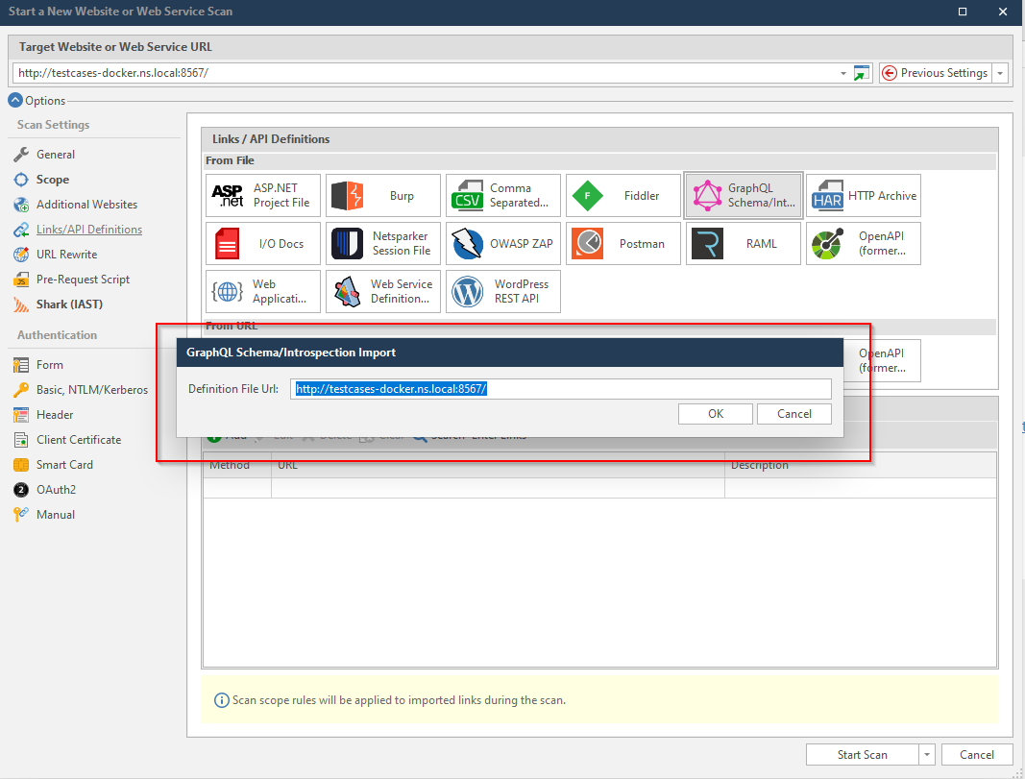Confirm import with the OK button
Viewport: 1025px width, 779px height.
[715, 414]
